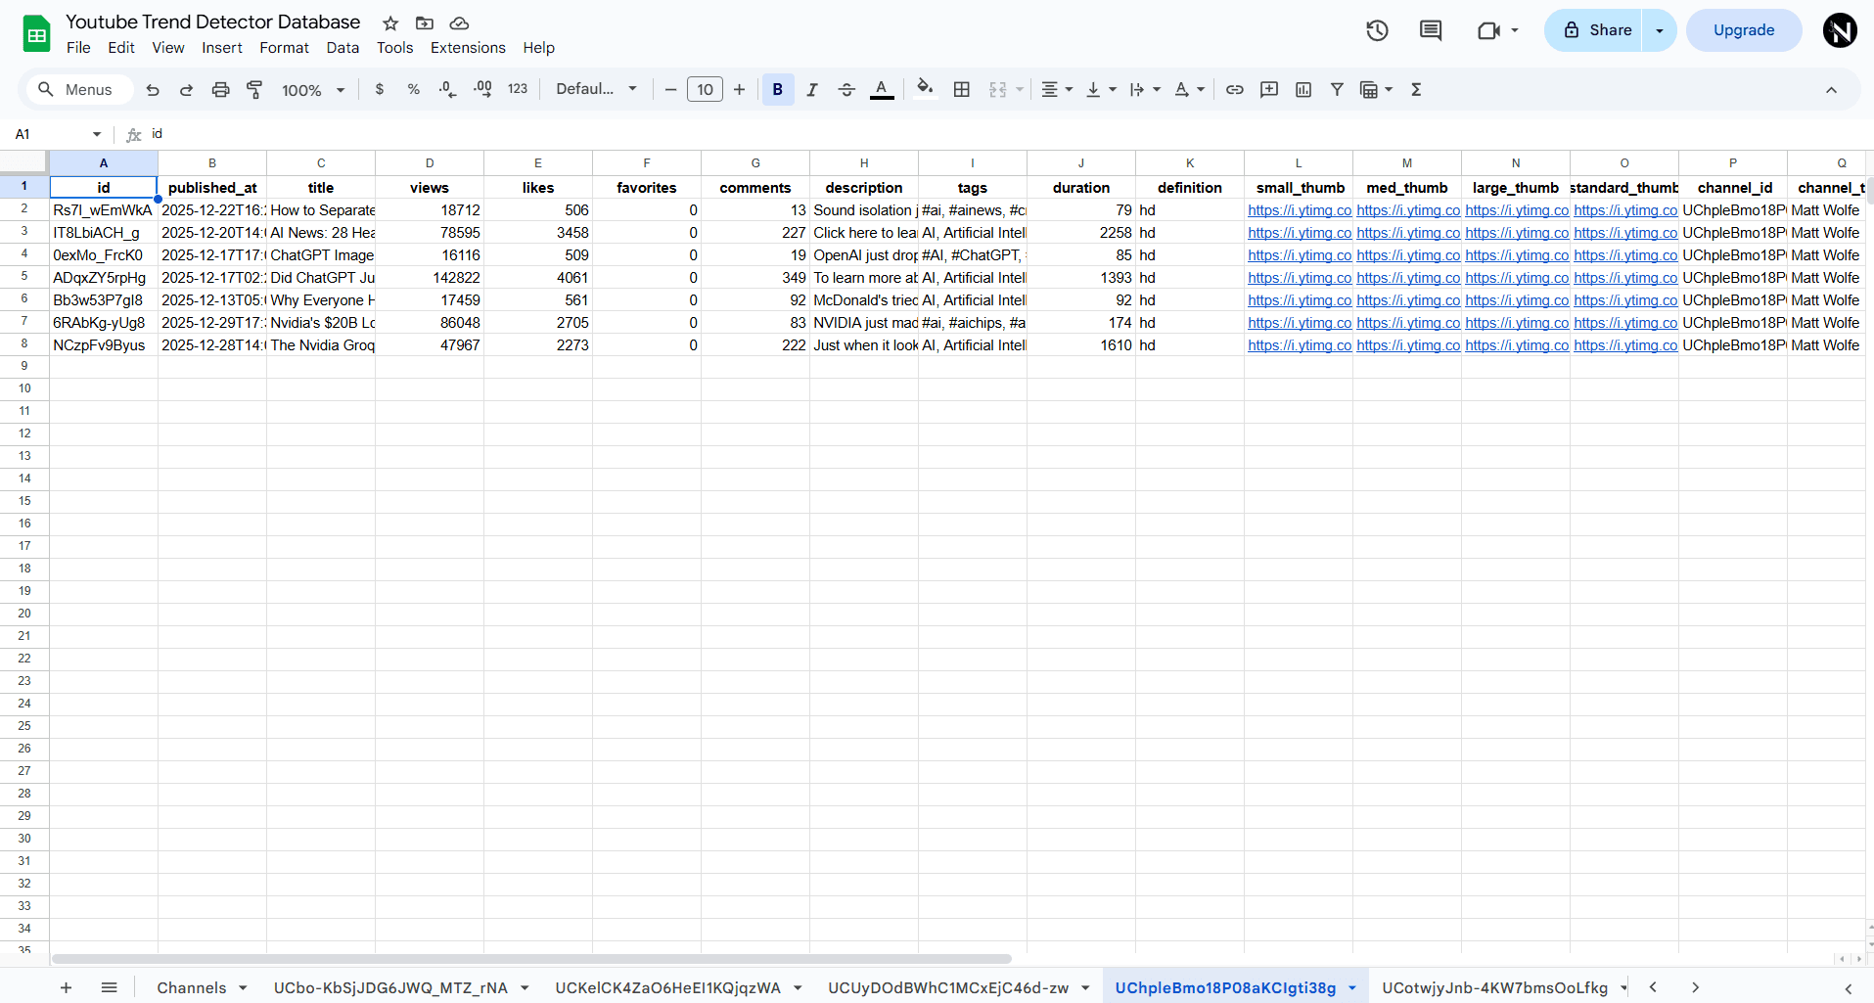Open horizontal align dropdown

coord(1057,90)
